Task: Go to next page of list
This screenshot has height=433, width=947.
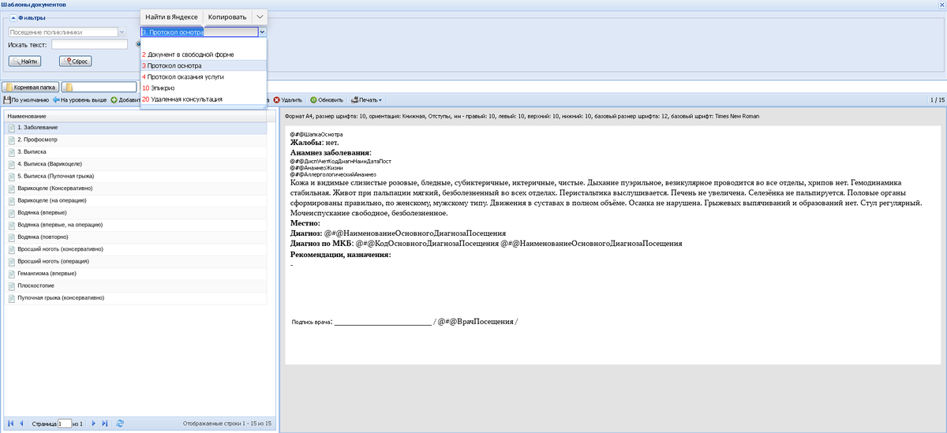Action: [94, 424]
